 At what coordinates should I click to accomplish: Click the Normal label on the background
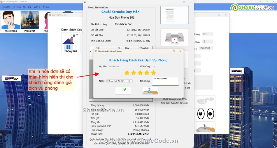click(x=237, y=71)
